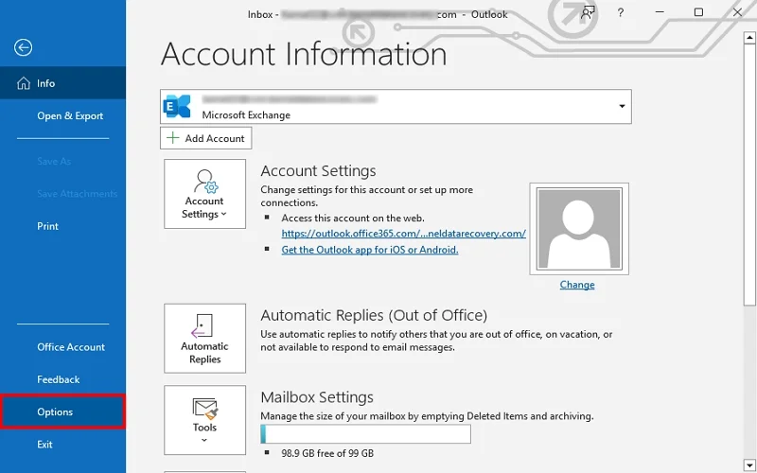757x473 pixels.
Task: Choose Exit to close Outlook
Action: point(62,445)
